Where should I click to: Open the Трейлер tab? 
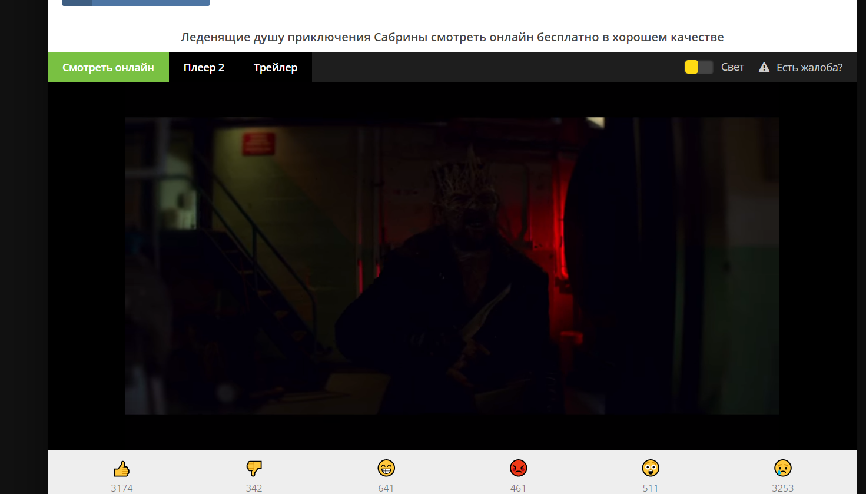276,67
